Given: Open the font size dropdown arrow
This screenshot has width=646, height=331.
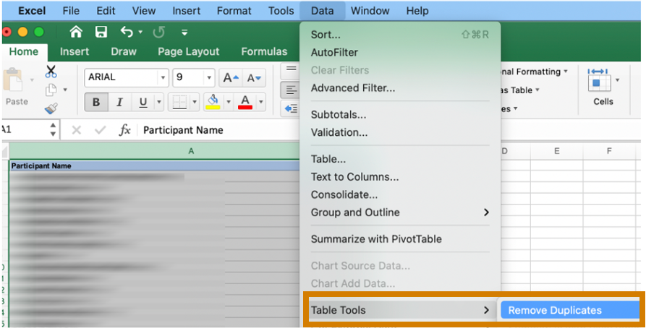Looking at the screenshot, I should 209,77.
